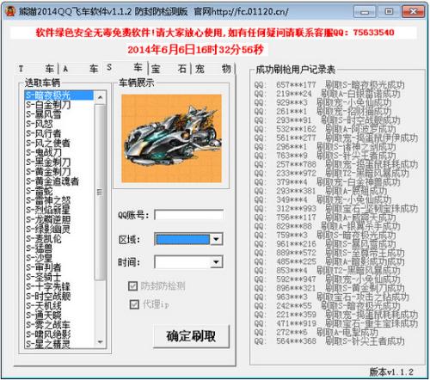
Task: Select S-啸风绝影 in the vehicle list
Action: point(59,334)
